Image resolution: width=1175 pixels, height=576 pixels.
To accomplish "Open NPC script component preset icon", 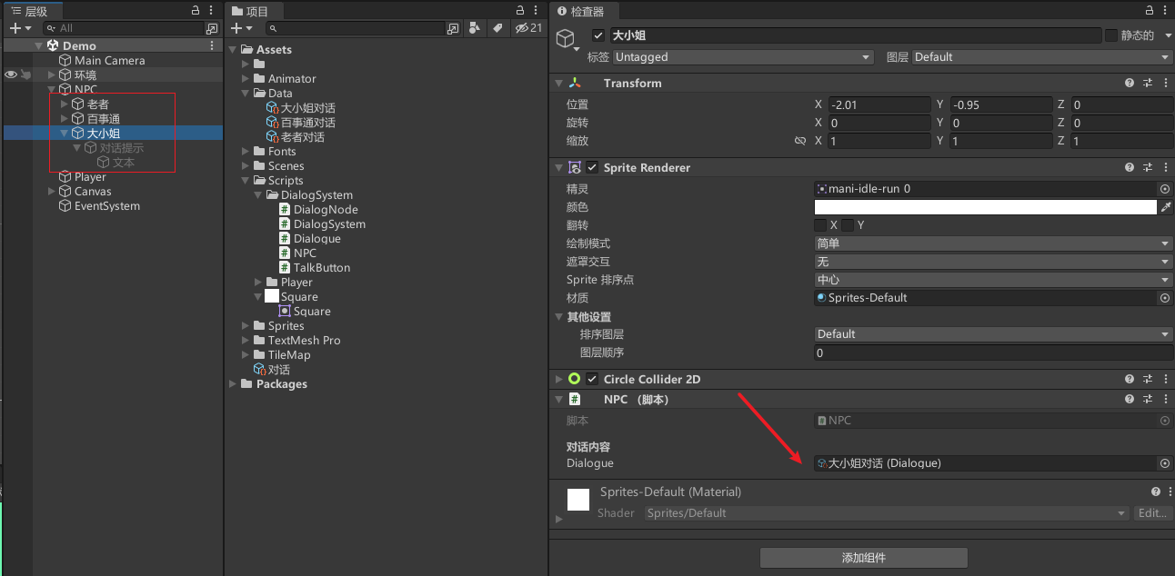I will click(x=1148, y=400).
